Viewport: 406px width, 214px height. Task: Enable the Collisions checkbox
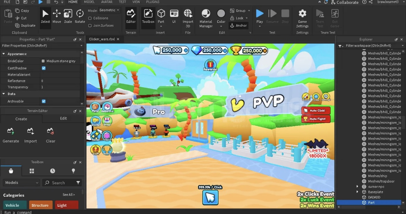pyautogui.click(x=90, y=18)
